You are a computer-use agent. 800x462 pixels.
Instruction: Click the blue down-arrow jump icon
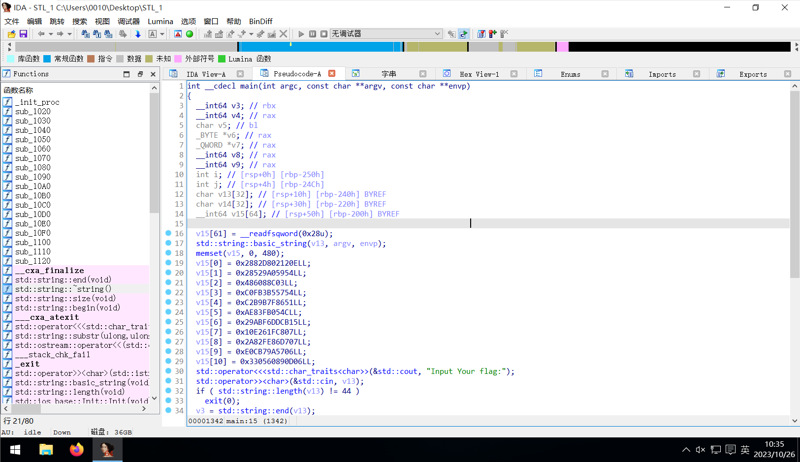pyautogui.click(x=138, y=34)
